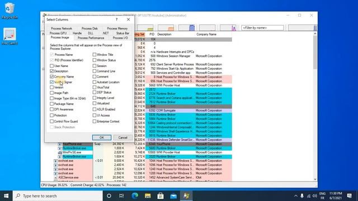Open the Process GPU tab
Viewport: 358px width, 201px height.
point(58,33)
